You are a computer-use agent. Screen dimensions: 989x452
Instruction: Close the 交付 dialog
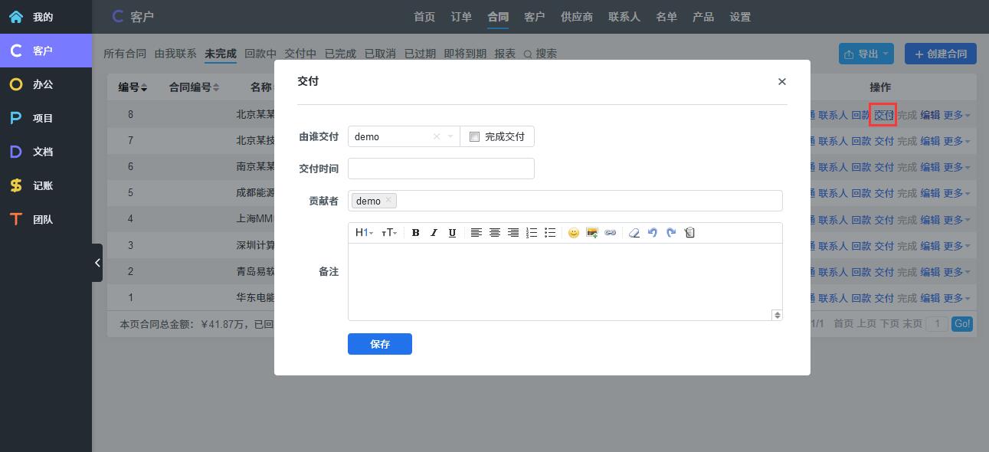[781, 81]
